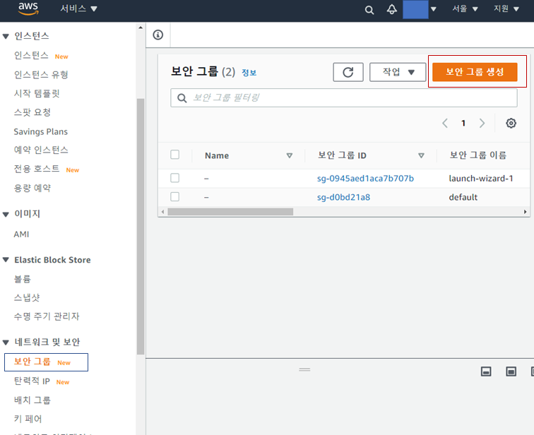Toggle select-all checkbox in table header

175,155
